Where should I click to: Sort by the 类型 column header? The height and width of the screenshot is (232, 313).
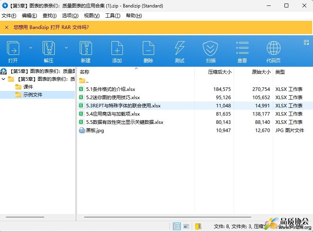click(293, 72)
